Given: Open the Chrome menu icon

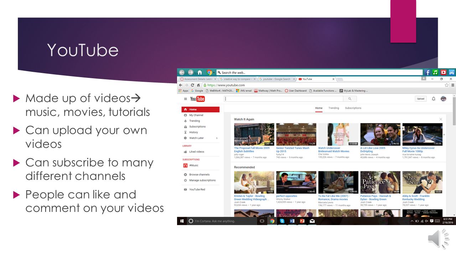Looking at the screenshot, I should pyautogui.click(x=453, y=85).
